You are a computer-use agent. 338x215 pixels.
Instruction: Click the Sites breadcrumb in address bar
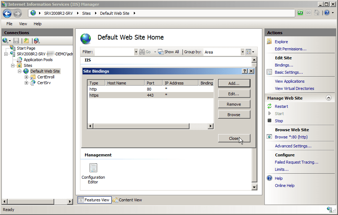(x=86, y=13)
